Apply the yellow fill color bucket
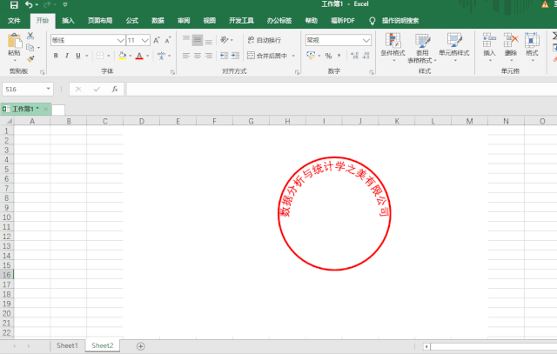Viewport: 557px width, 354px height. click(122, 56)
